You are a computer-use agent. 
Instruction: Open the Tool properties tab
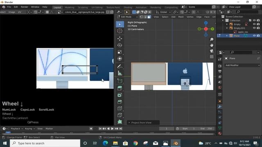(220, 59)
